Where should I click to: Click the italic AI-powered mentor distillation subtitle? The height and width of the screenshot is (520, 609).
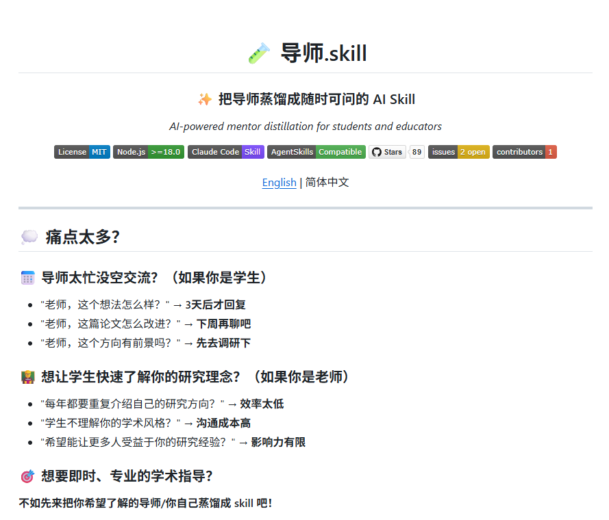305,127
